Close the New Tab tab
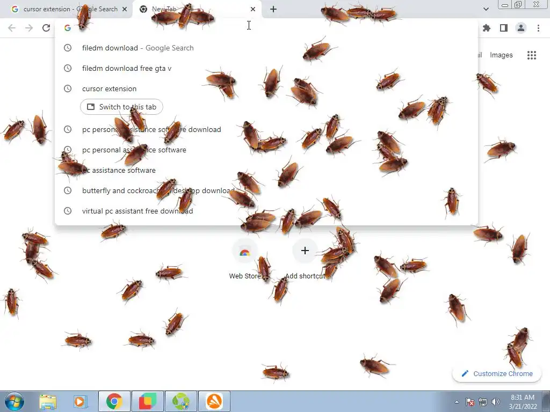The image size is (550, 412). pos(253,9)
